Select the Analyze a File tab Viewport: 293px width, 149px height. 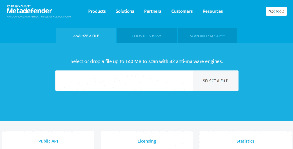86,36
